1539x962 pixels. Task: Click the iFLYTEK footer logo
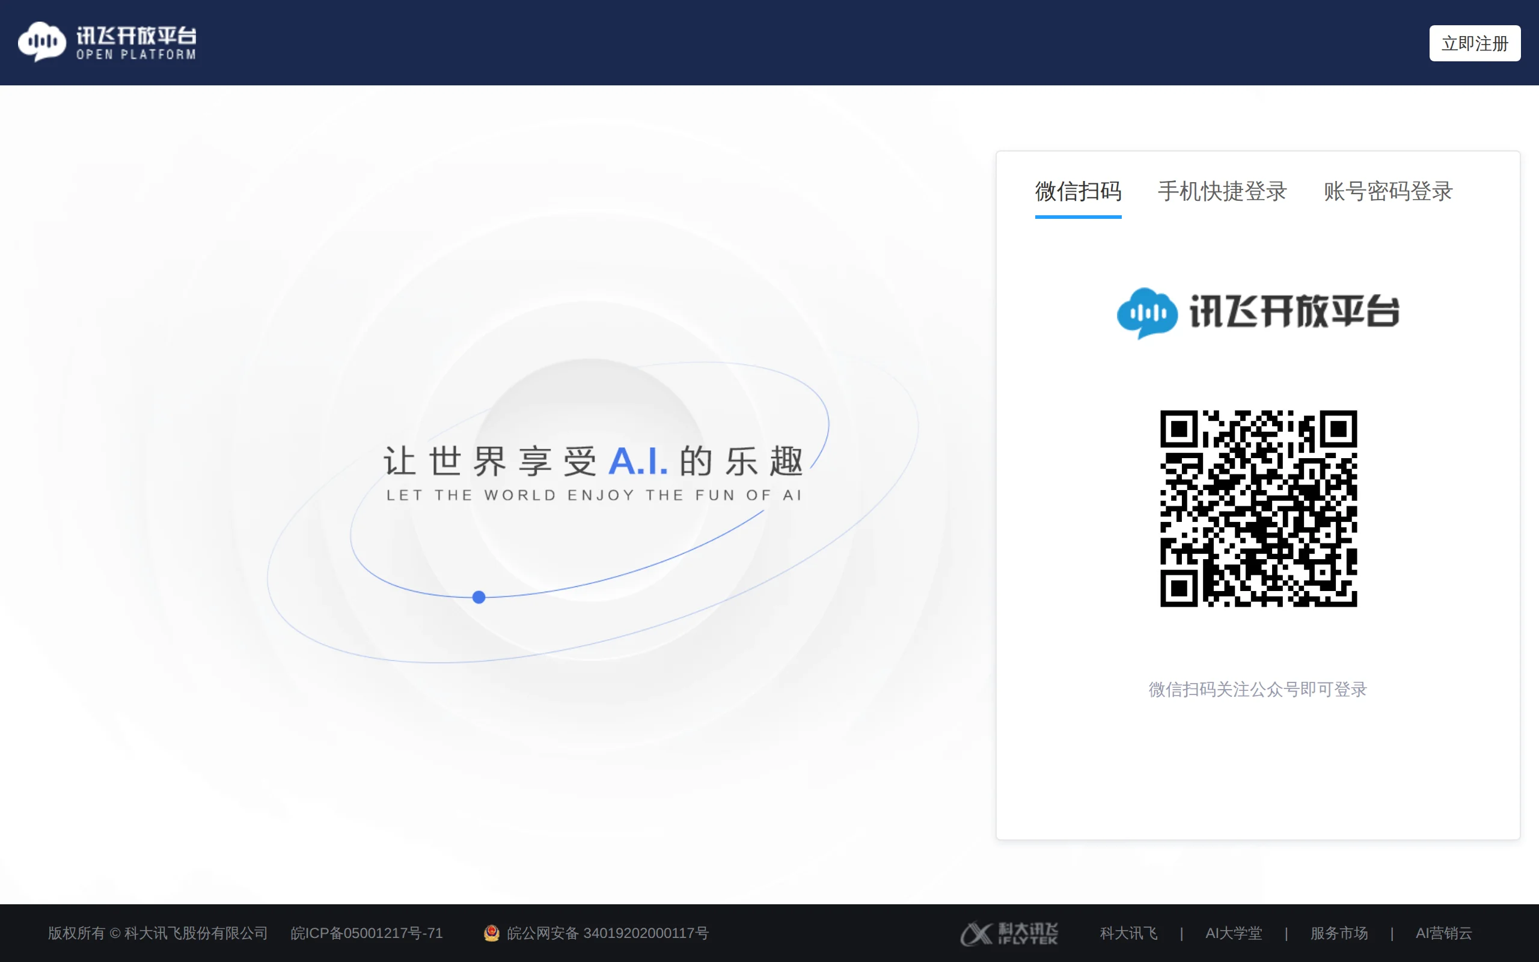[x=1009, y=933]
